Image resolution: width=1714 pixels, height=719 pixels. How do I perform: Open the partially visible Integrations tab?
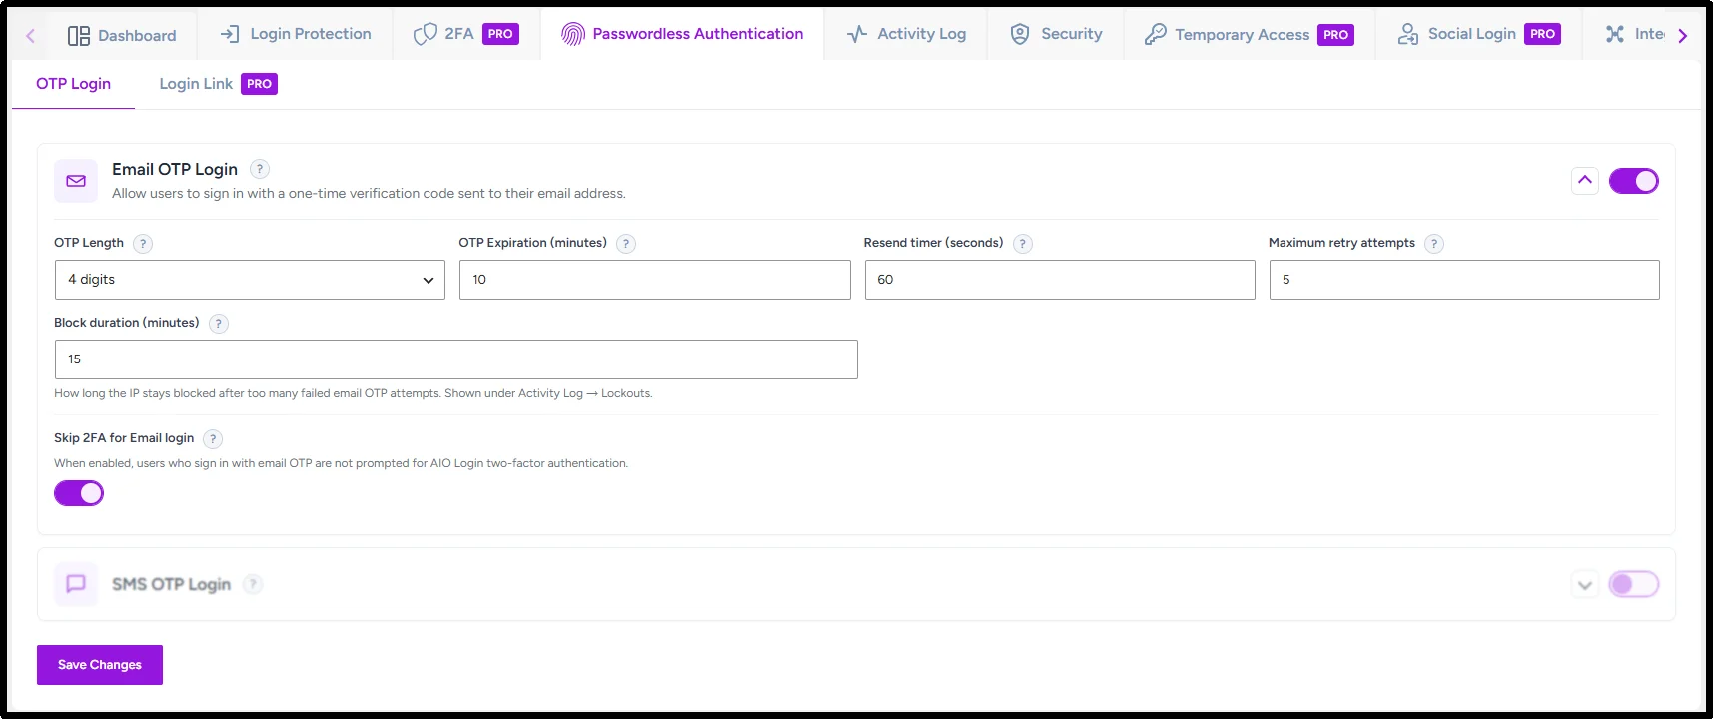1634,34
